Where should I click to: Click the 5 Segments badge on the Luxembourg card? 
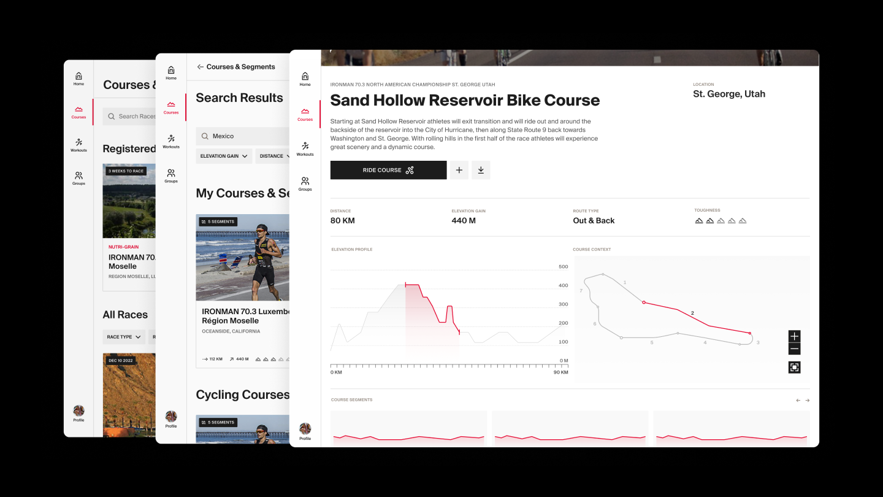[x=218, y=222]
